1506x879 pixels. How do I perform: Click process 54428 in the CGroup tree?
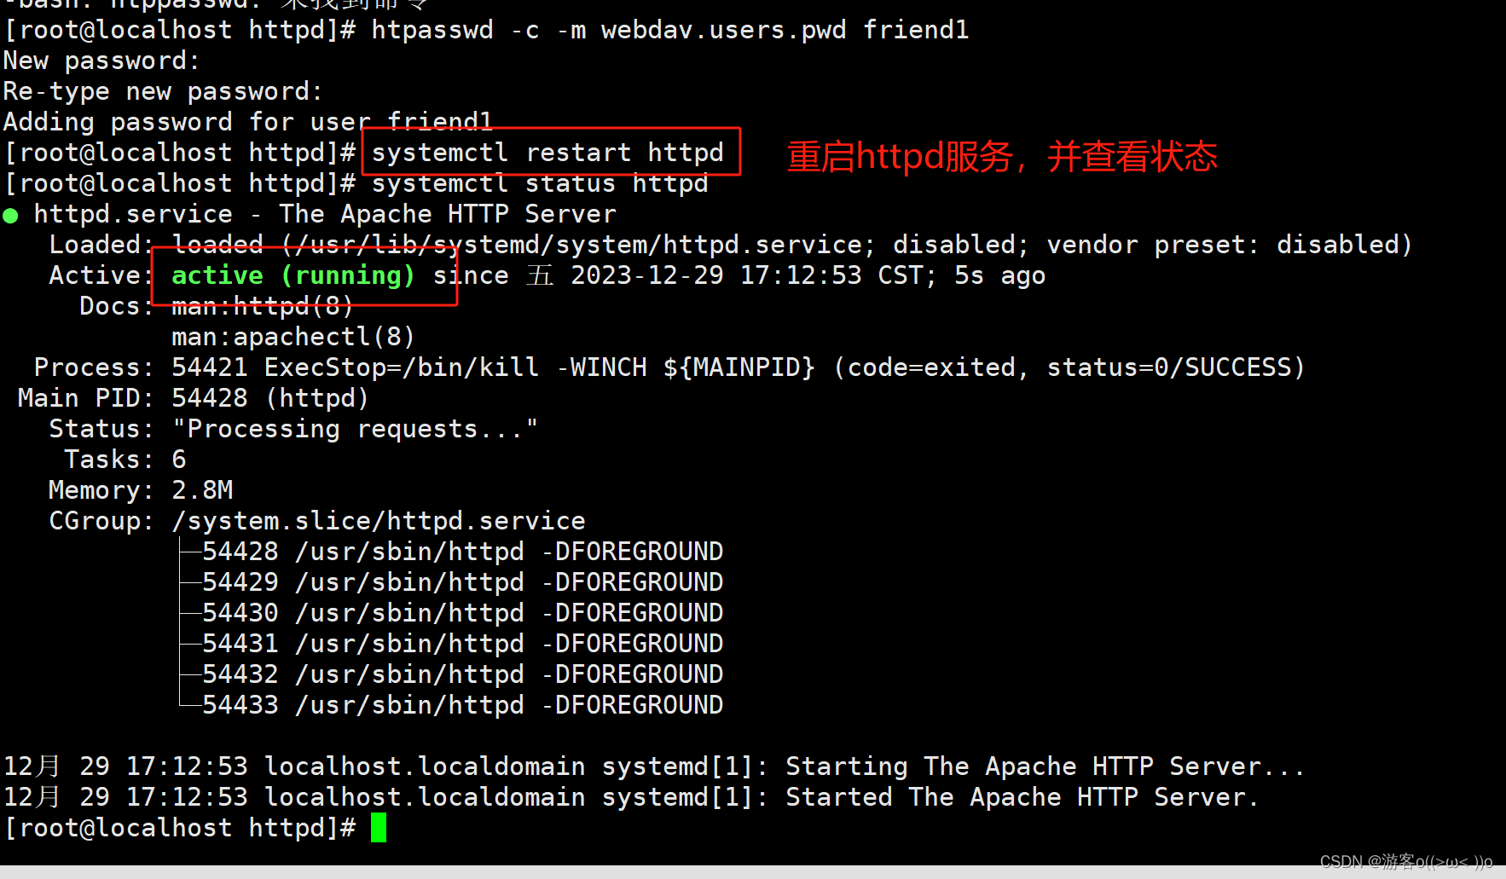coord(463,552)
